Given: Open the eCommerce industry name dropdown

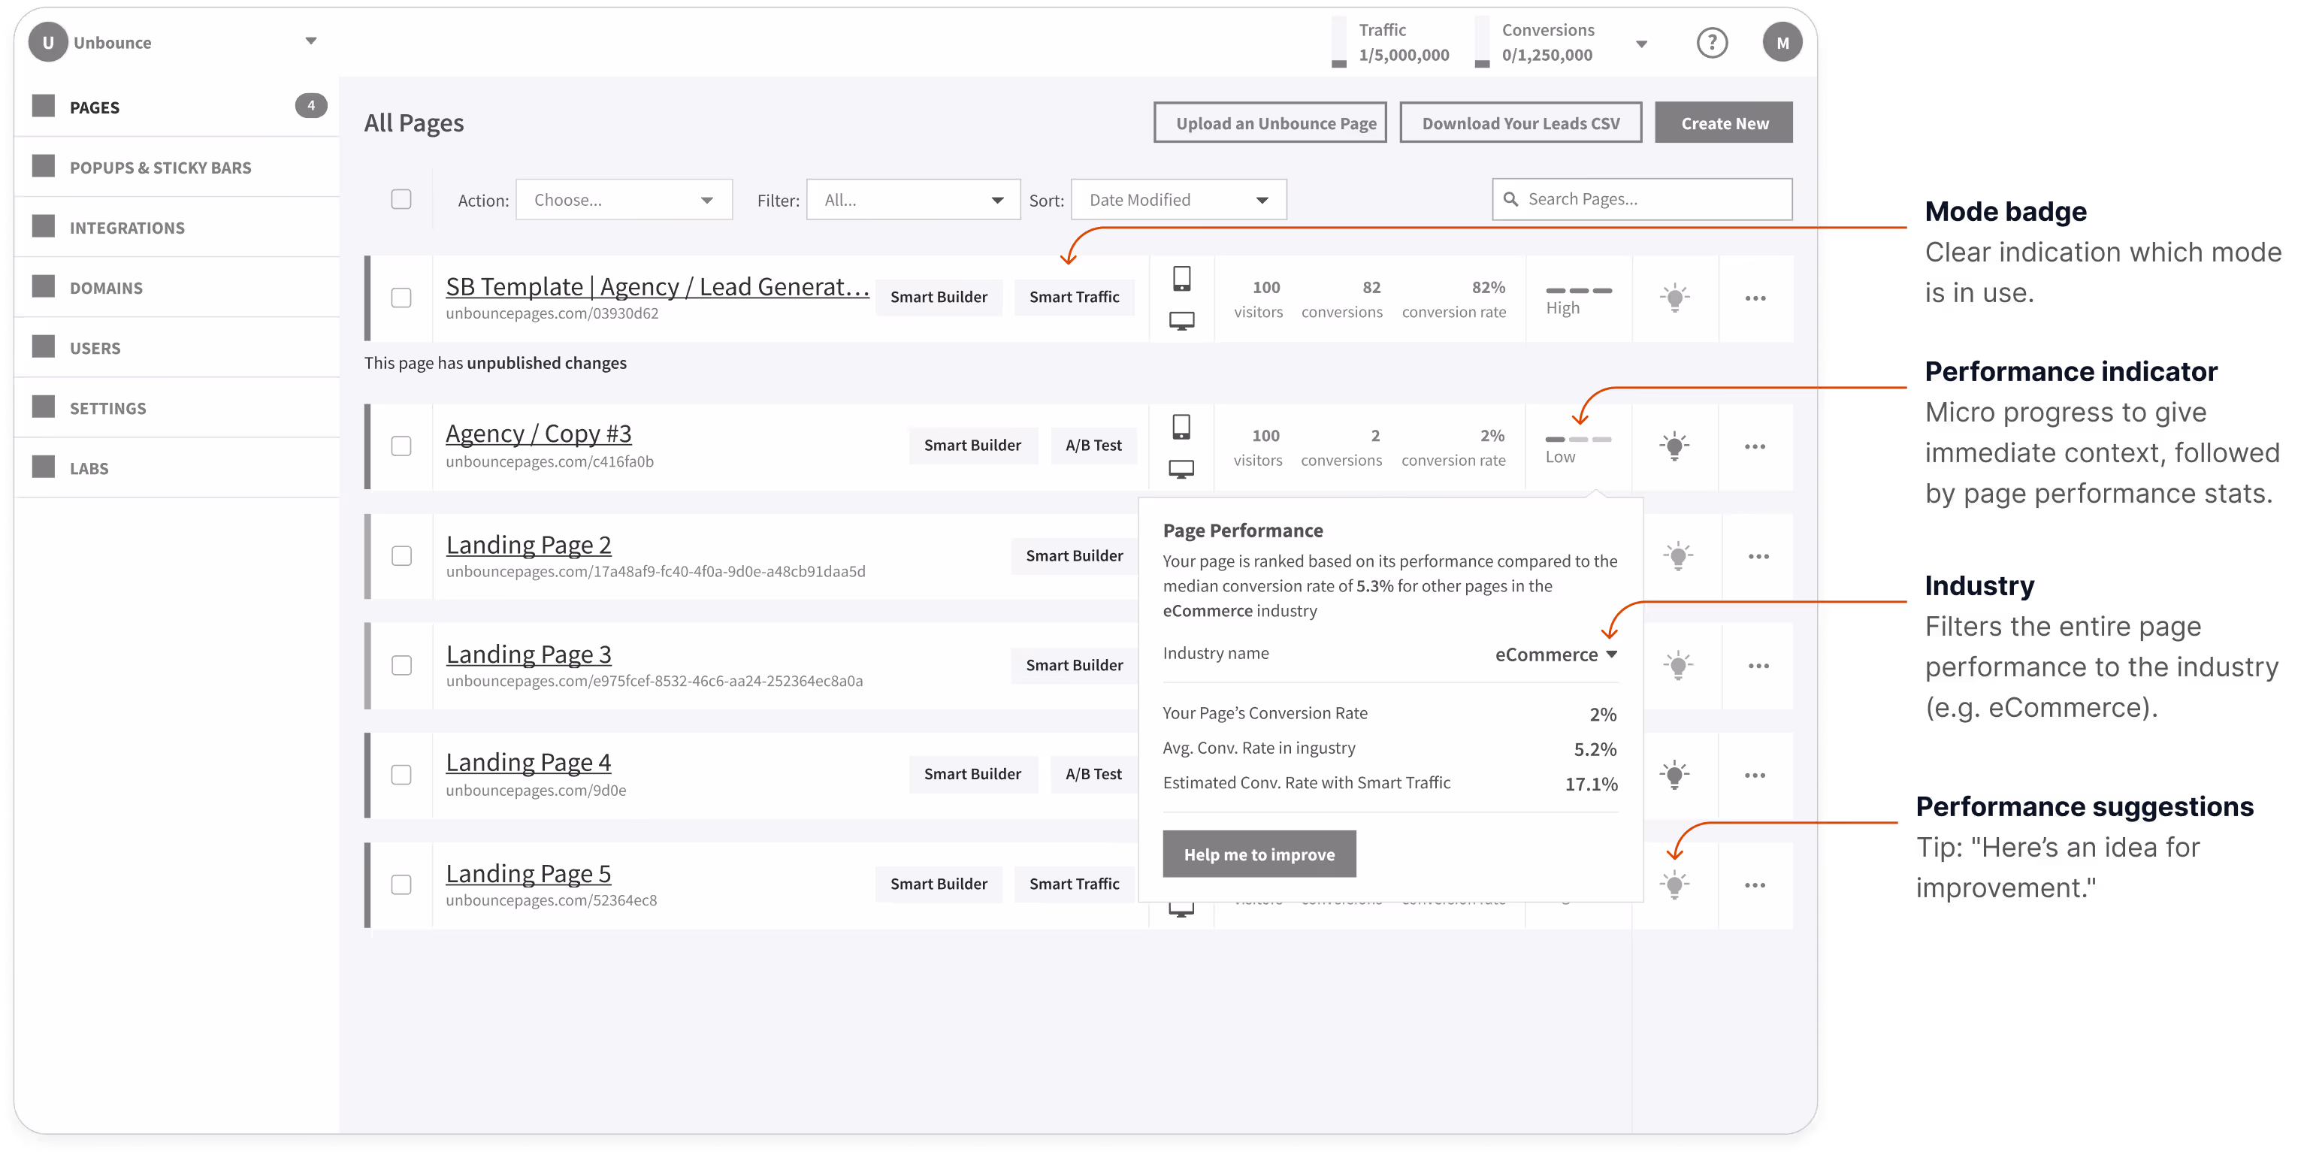Looking at the screenshot, I should (1556, 655).
